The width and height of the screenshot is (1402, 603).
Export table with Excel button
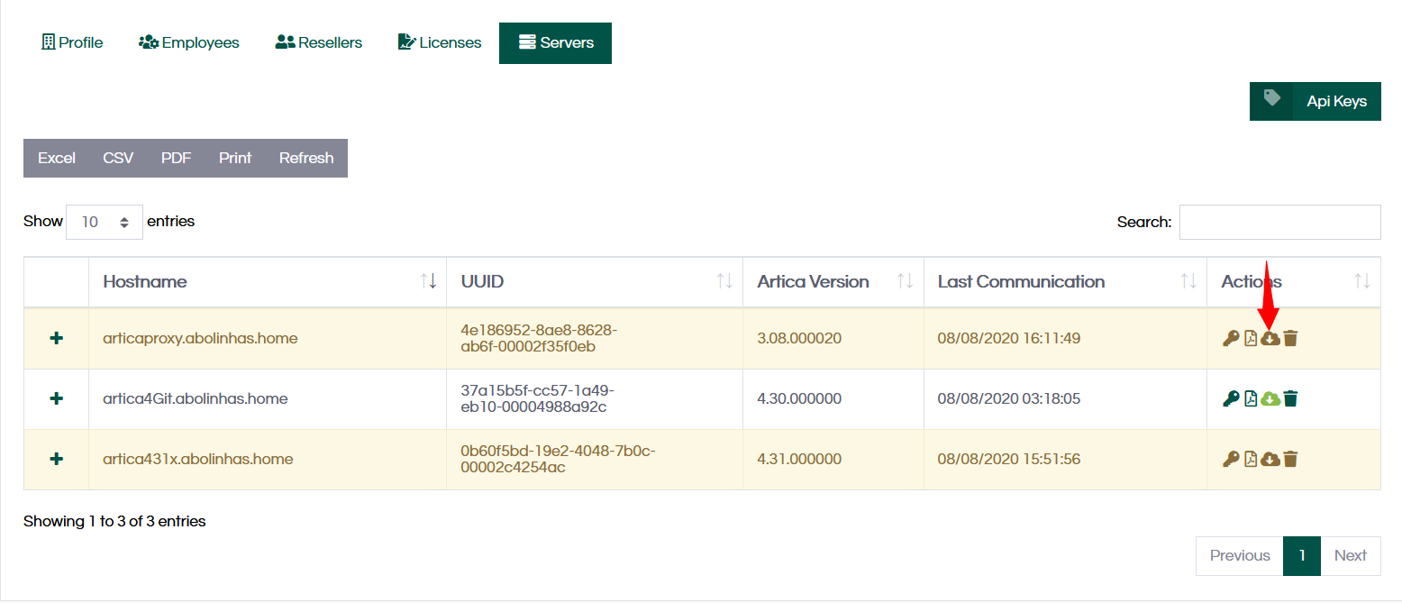click(57, 158)
